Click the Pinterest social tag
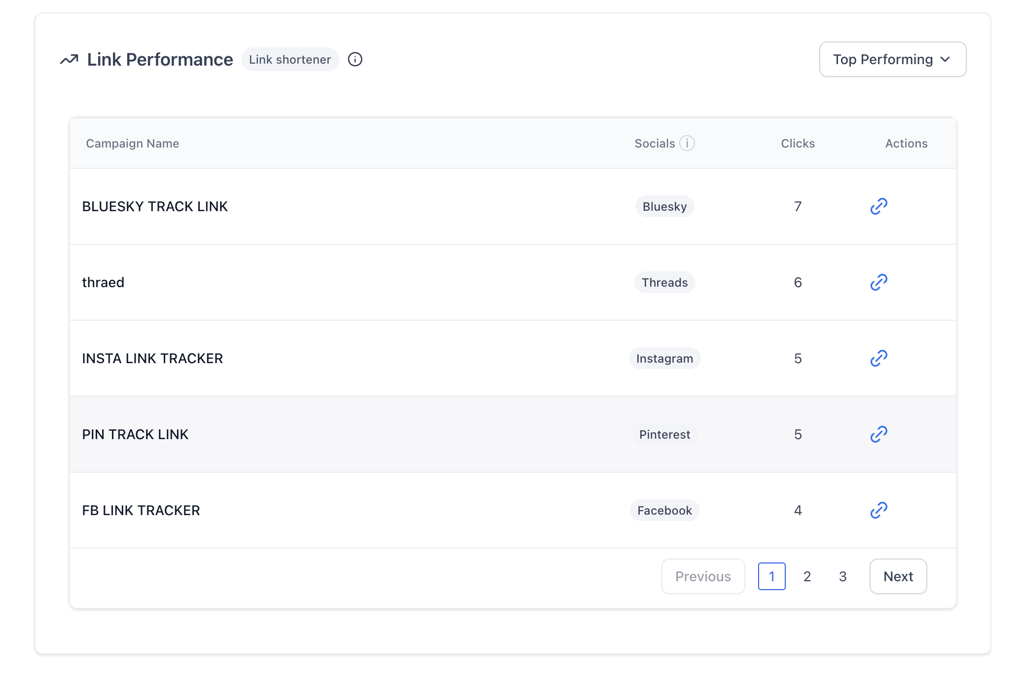Image resolution: width=1021 pixels, height=674 pixels. (664, 434)
